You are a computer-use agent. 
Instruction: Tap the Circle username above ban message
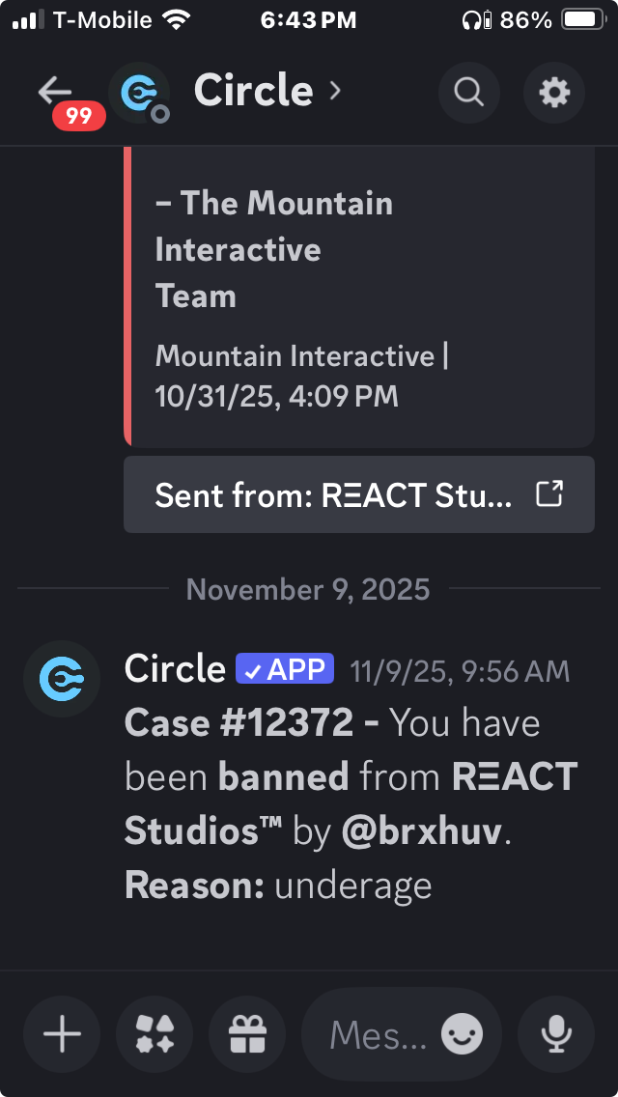pos(175,669)
